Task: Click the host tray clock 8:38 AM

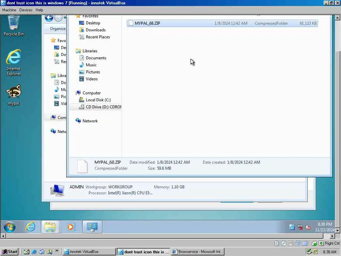Action: [x=329, y=252]
